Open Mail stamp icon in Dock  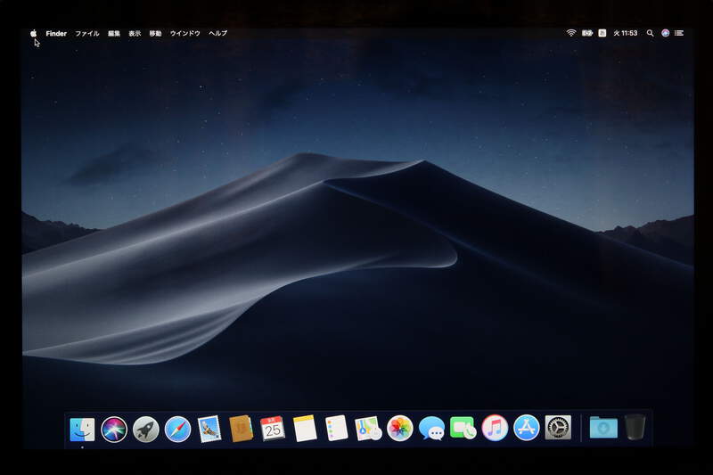coord(209,429)
